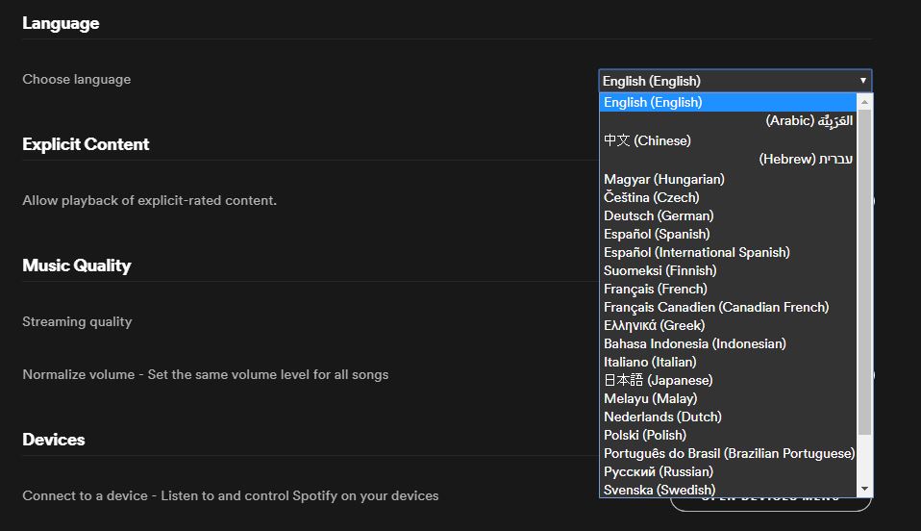Select Русский (Russian) language
The height and width of the screenshot is (531, 921).
tap(659, 471)
